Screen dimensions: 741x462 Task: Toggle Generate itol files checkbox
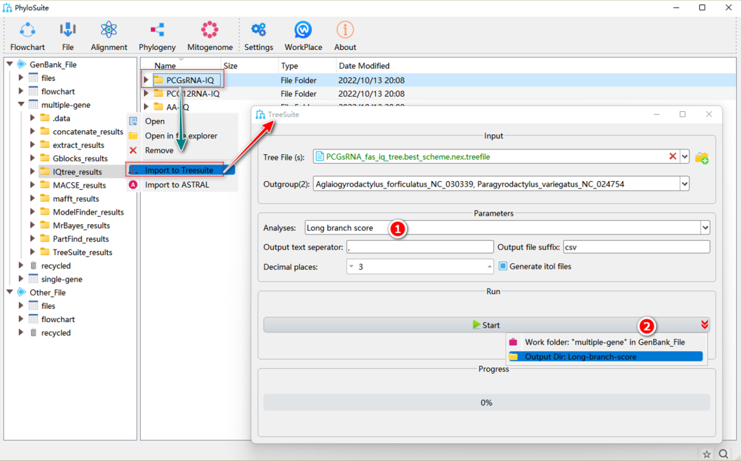coord(503,266)
